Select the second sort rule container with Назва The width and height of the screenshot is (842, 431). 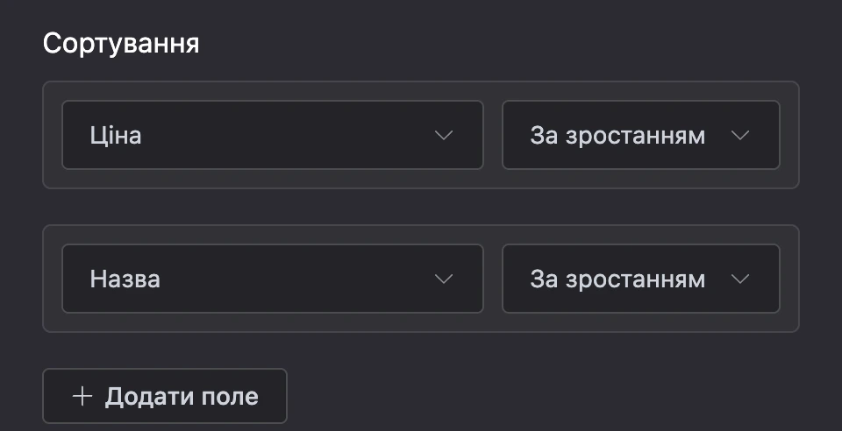[421, 279]
